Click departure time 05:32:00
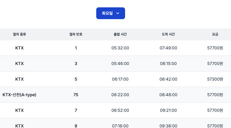This screenshot has height=128, width=231. pyautogui.click(x=120, y=48)
